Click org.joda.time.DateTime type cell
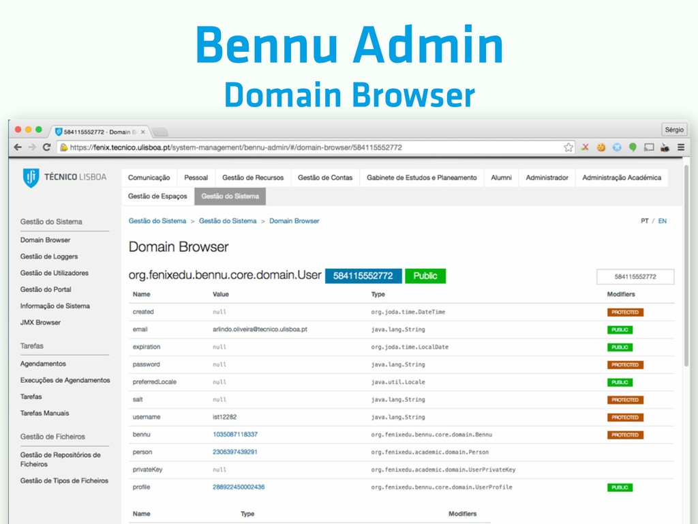 point(408,312)
